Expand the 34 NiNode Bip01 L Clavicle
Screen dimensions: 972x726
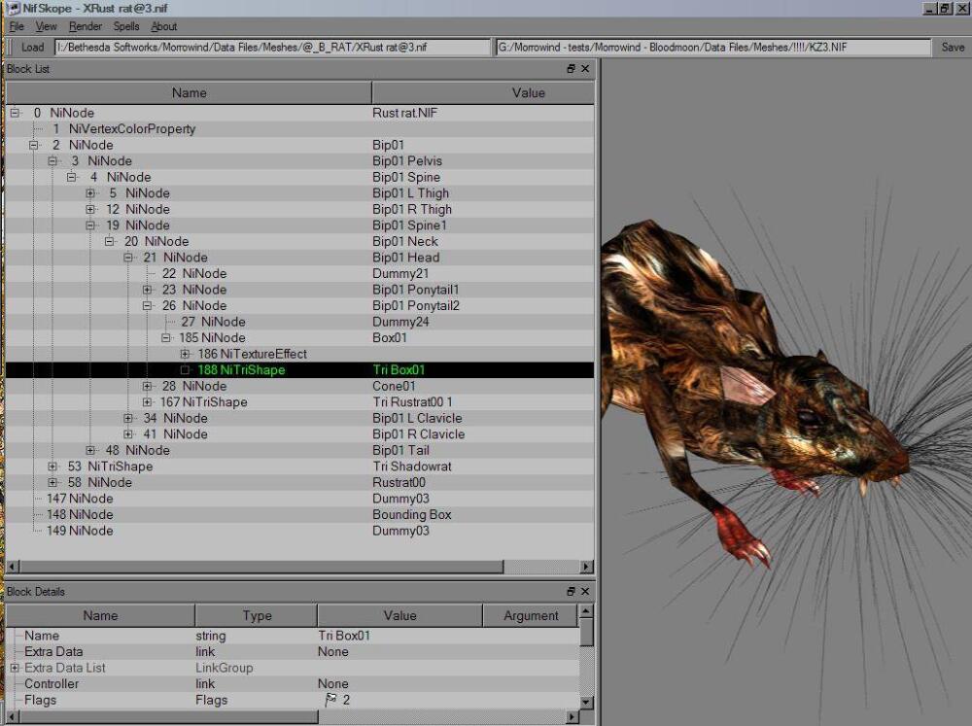click(x=128, y=419)
